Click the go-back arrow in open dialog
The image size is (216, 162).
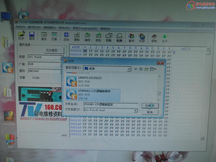(136, 69)
